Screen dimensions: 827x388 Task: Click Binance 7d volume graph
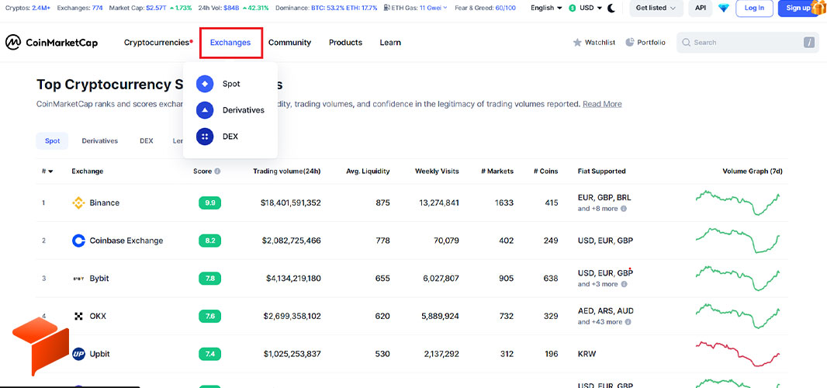[738, 203]
